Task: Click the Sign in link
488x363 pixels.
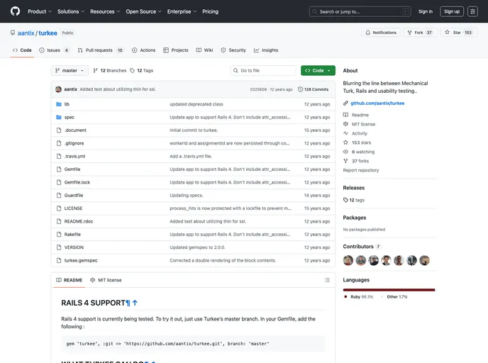Action: point(425,11)
